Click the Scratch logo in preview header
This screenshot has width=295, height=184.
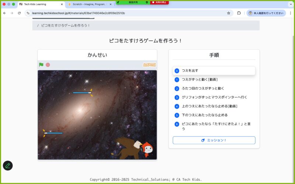tap(149, 65)
